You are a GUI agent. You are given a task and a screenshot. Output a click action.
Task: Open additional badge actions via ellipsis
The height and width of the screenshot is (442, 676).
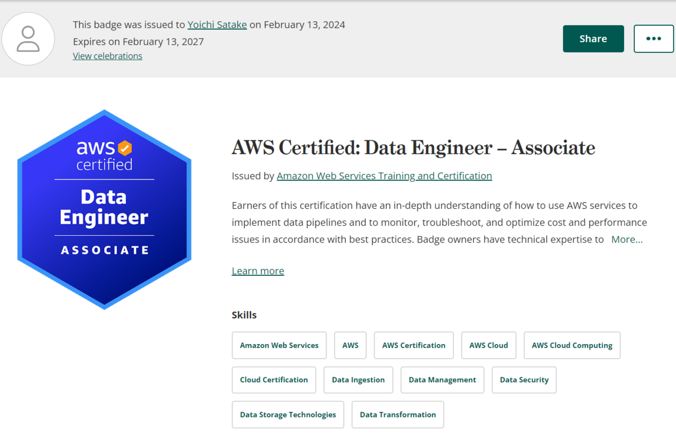point(653,38)
